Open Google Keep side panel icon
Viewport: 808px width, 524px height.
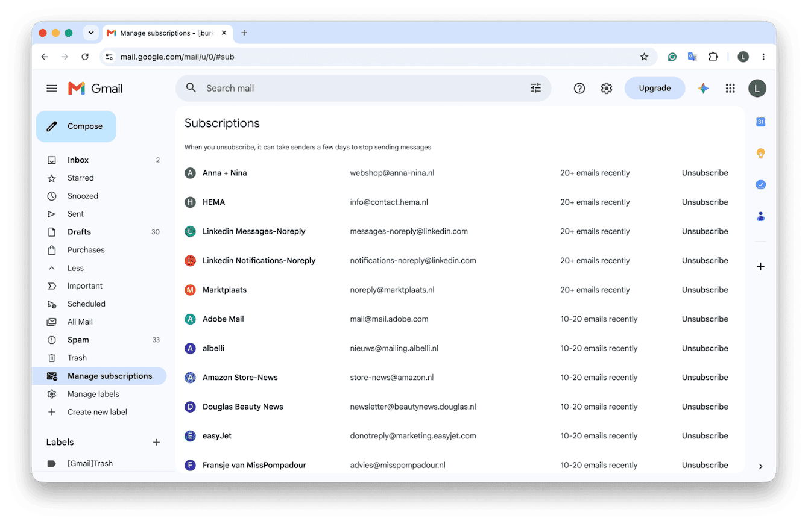761,154
